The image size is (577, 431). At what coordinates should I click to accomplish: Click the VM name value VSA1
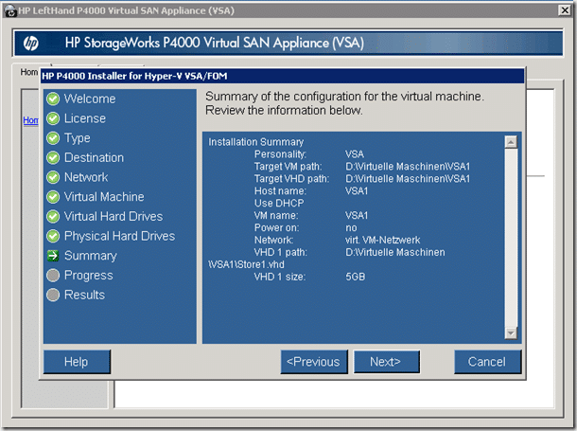[357, 216]
